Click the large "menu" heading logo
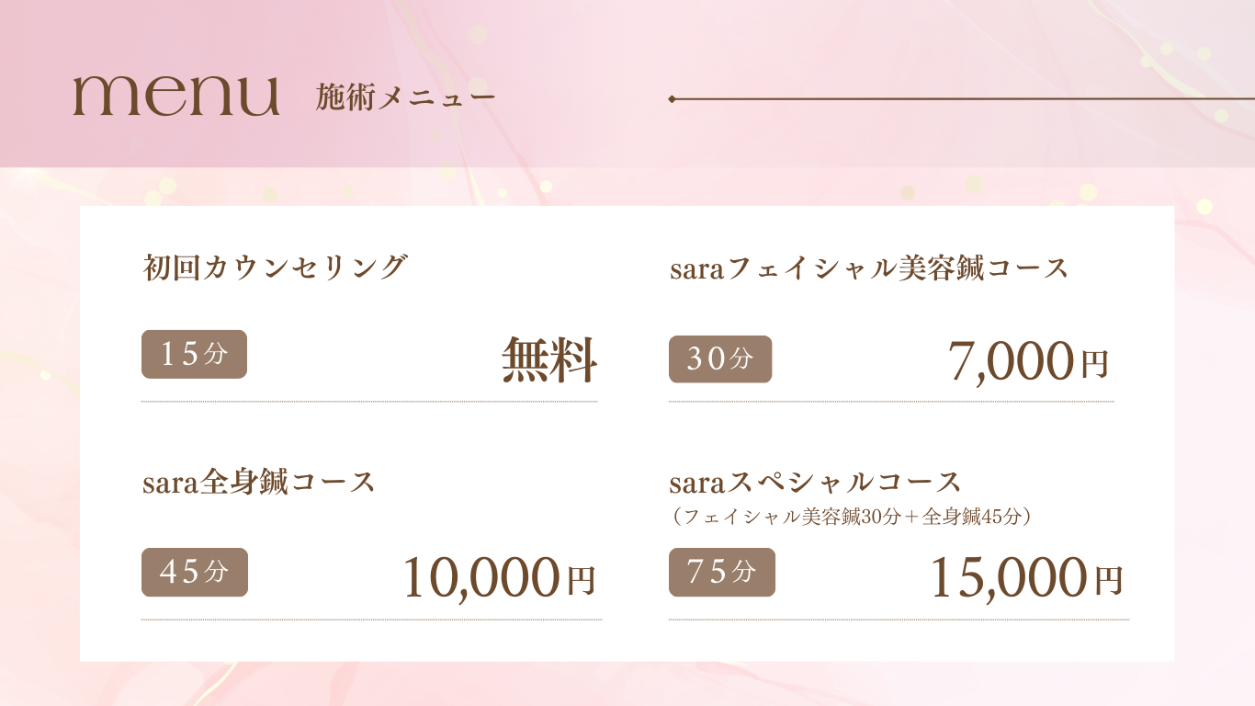The height and width of the screenshot is (706, 1255). [x=175, y=96]
